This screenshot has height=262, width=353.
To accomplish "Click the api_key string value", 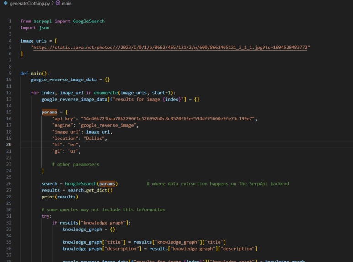I will pyautogui.click(x=168, y=118).
